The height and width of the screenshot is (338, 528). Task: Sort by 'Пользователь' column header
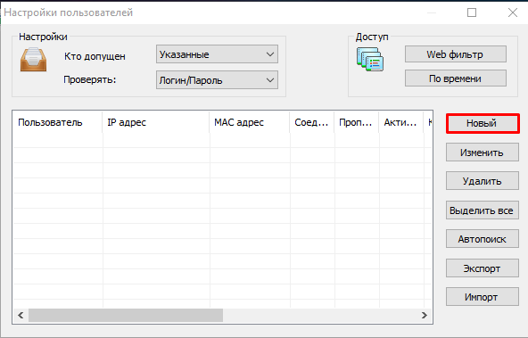click(57, 122)
